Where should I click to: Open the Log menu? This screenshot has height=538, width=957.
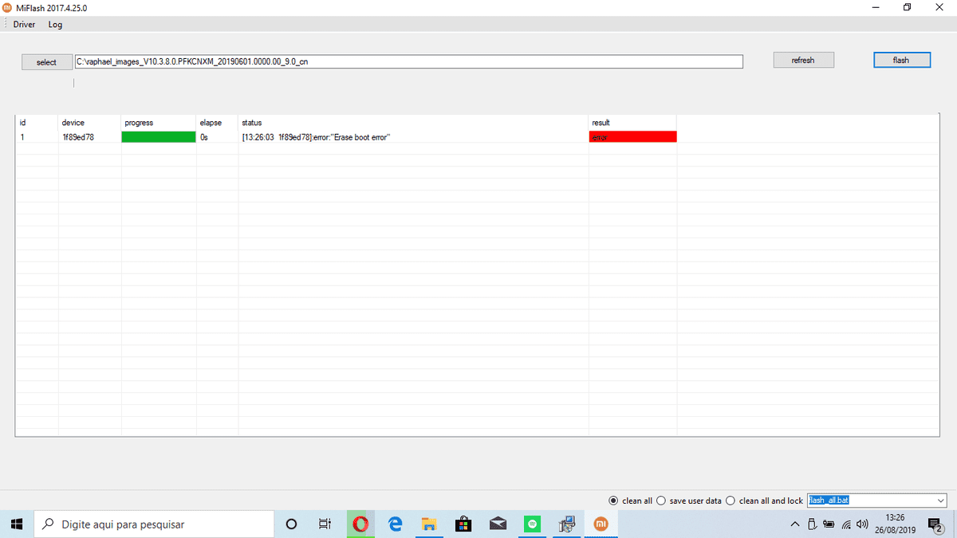pos(55,25)
